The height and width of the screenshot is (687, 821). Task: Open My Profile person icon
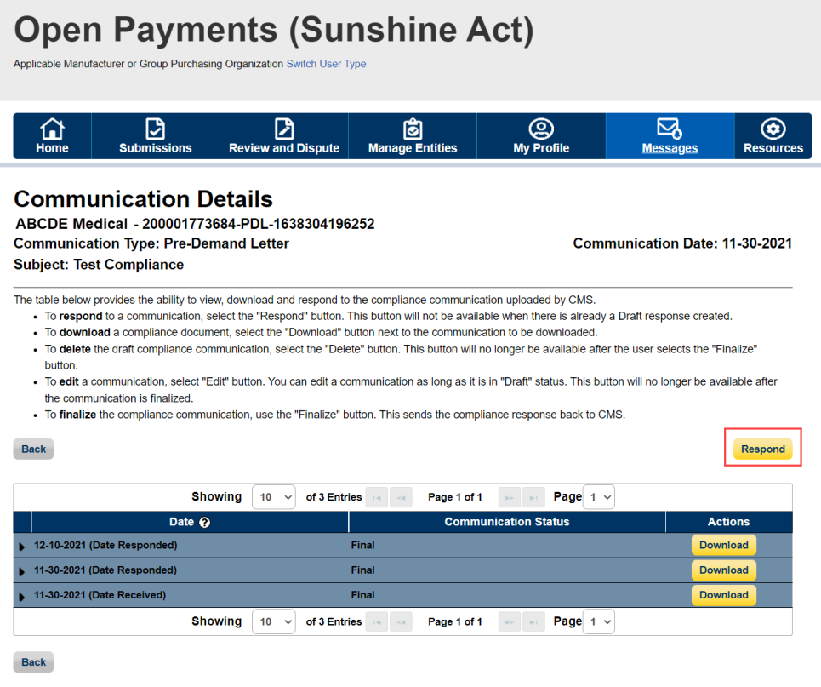pyautogui.click(x=541, y=129)
